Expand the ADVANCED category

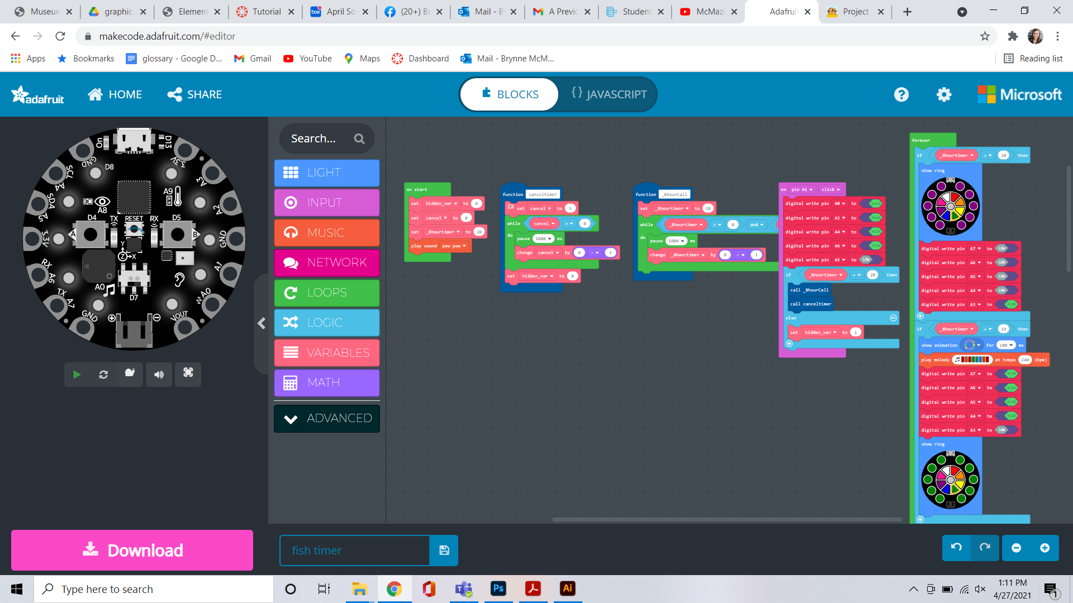tap(326, 418)
